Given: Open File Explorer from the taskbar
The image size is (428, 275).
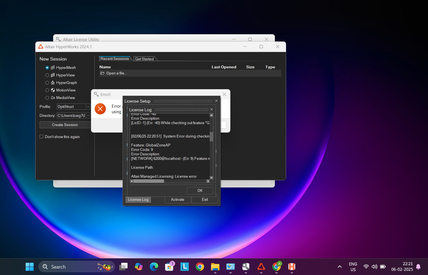Looking at the screenshot, I should (215, 267).
